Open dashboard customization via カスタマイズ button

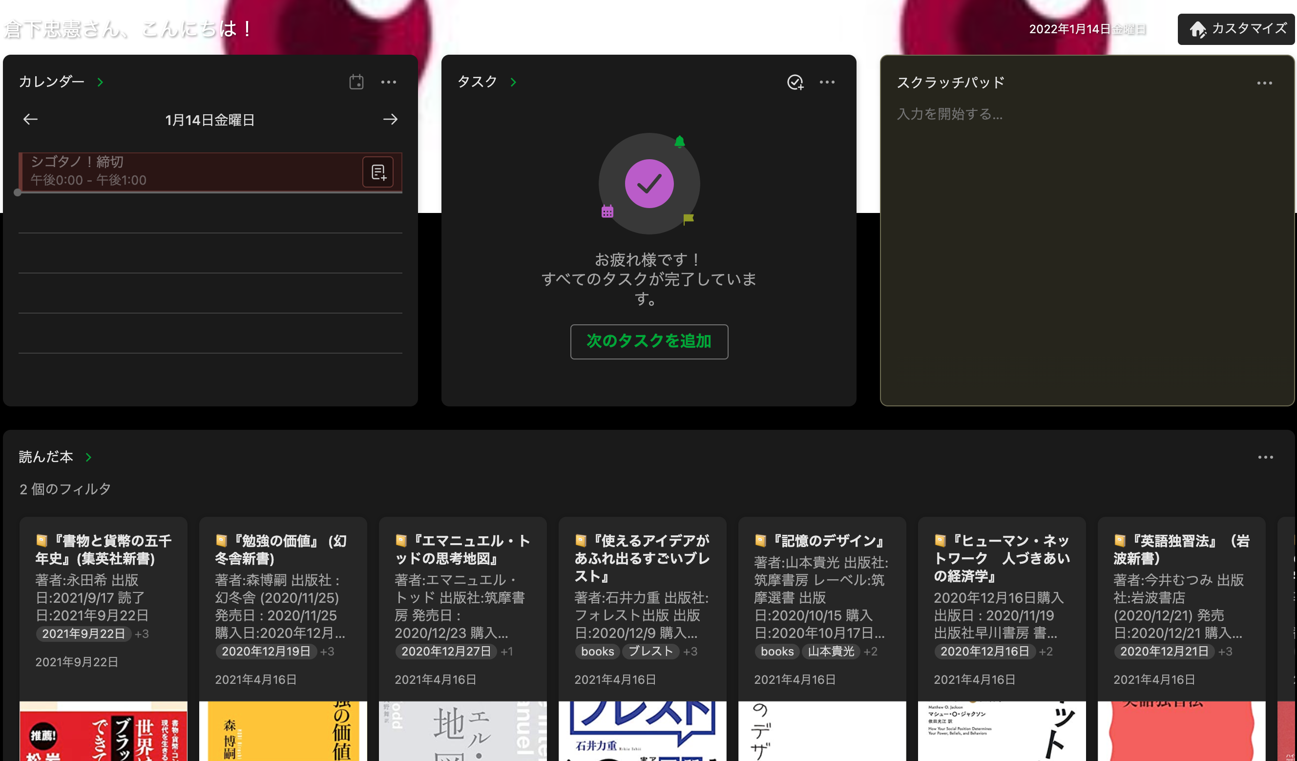click(x=1236, y=29)
